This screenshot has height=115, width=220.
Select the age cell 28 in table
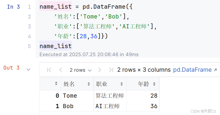pos(143,96)
